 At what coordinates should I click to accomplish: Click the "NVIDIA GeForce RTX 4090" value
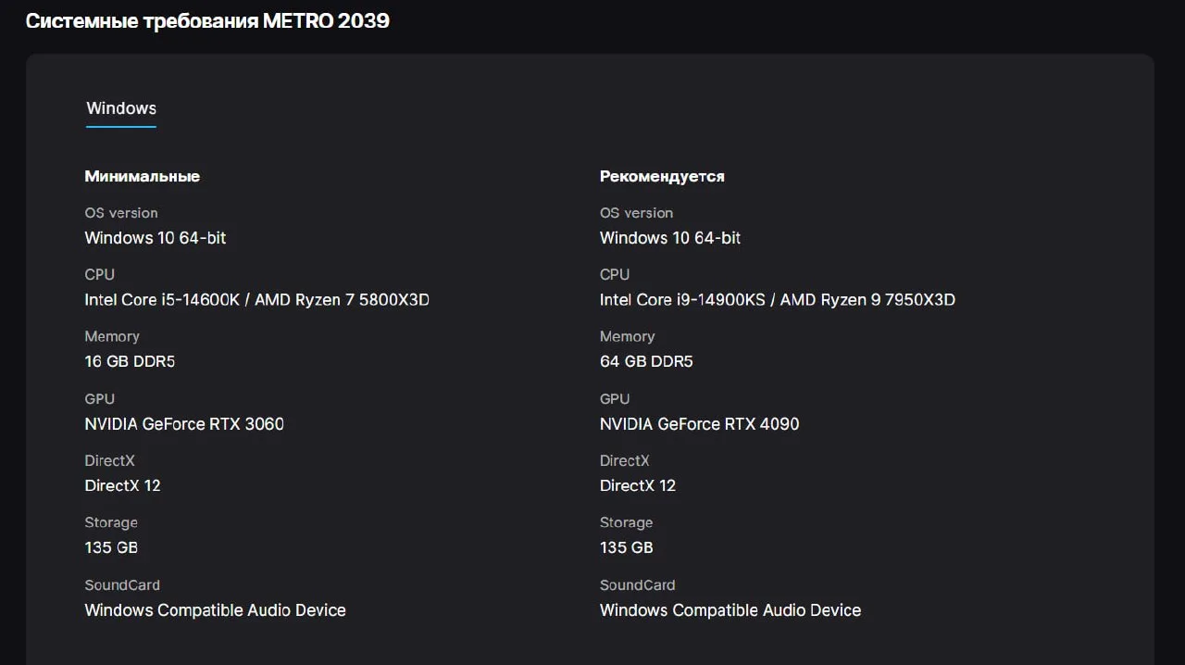pyautogui.click(x=700, y=423)
